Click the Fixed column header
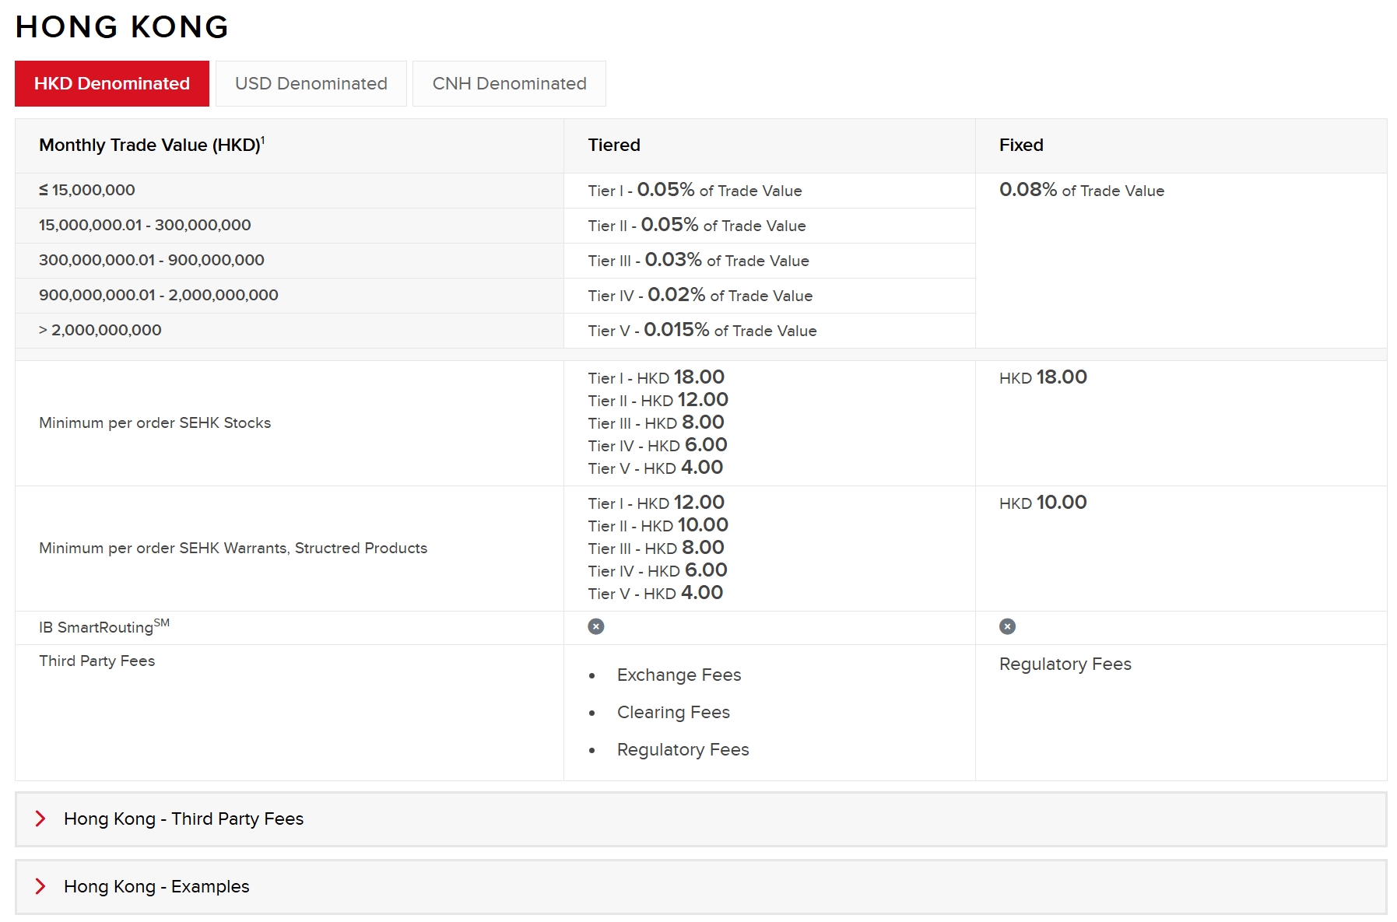Image resolution: width=1397 pixels, height=922 pixels. (1021, 145)
